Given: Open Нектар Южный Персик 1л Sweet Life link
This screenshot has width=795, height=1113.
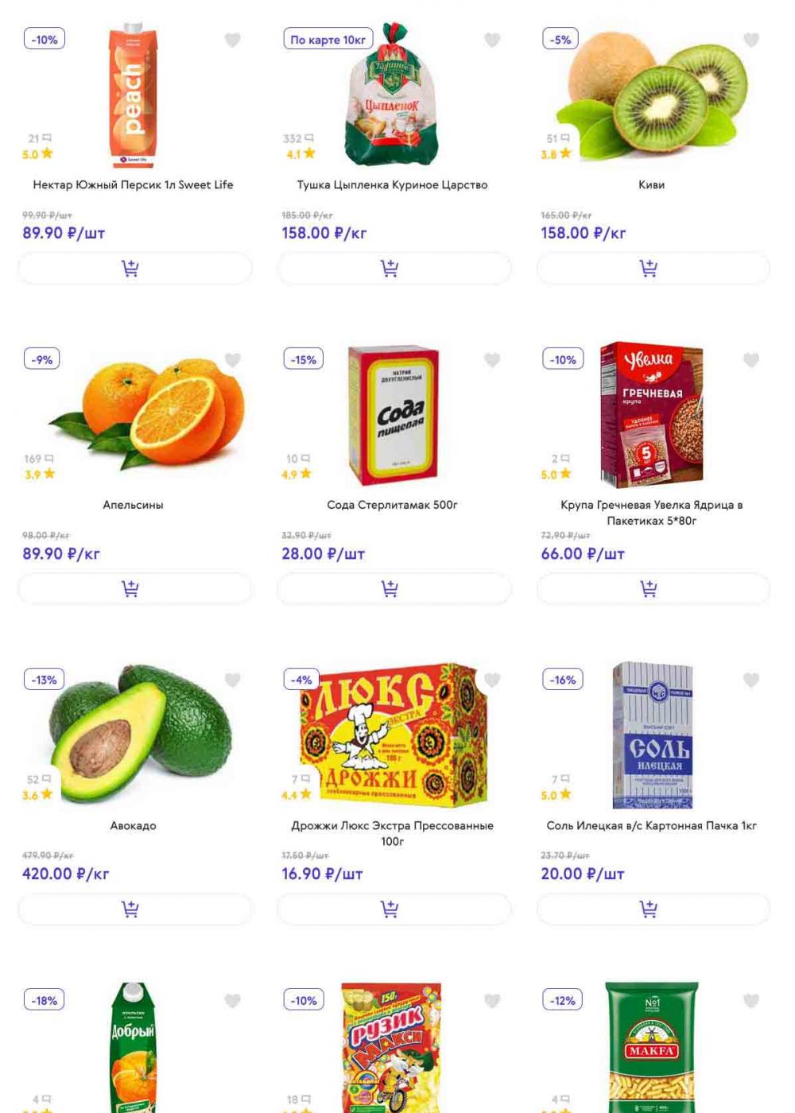Looking at the screenshot, I should pos(133,184).
